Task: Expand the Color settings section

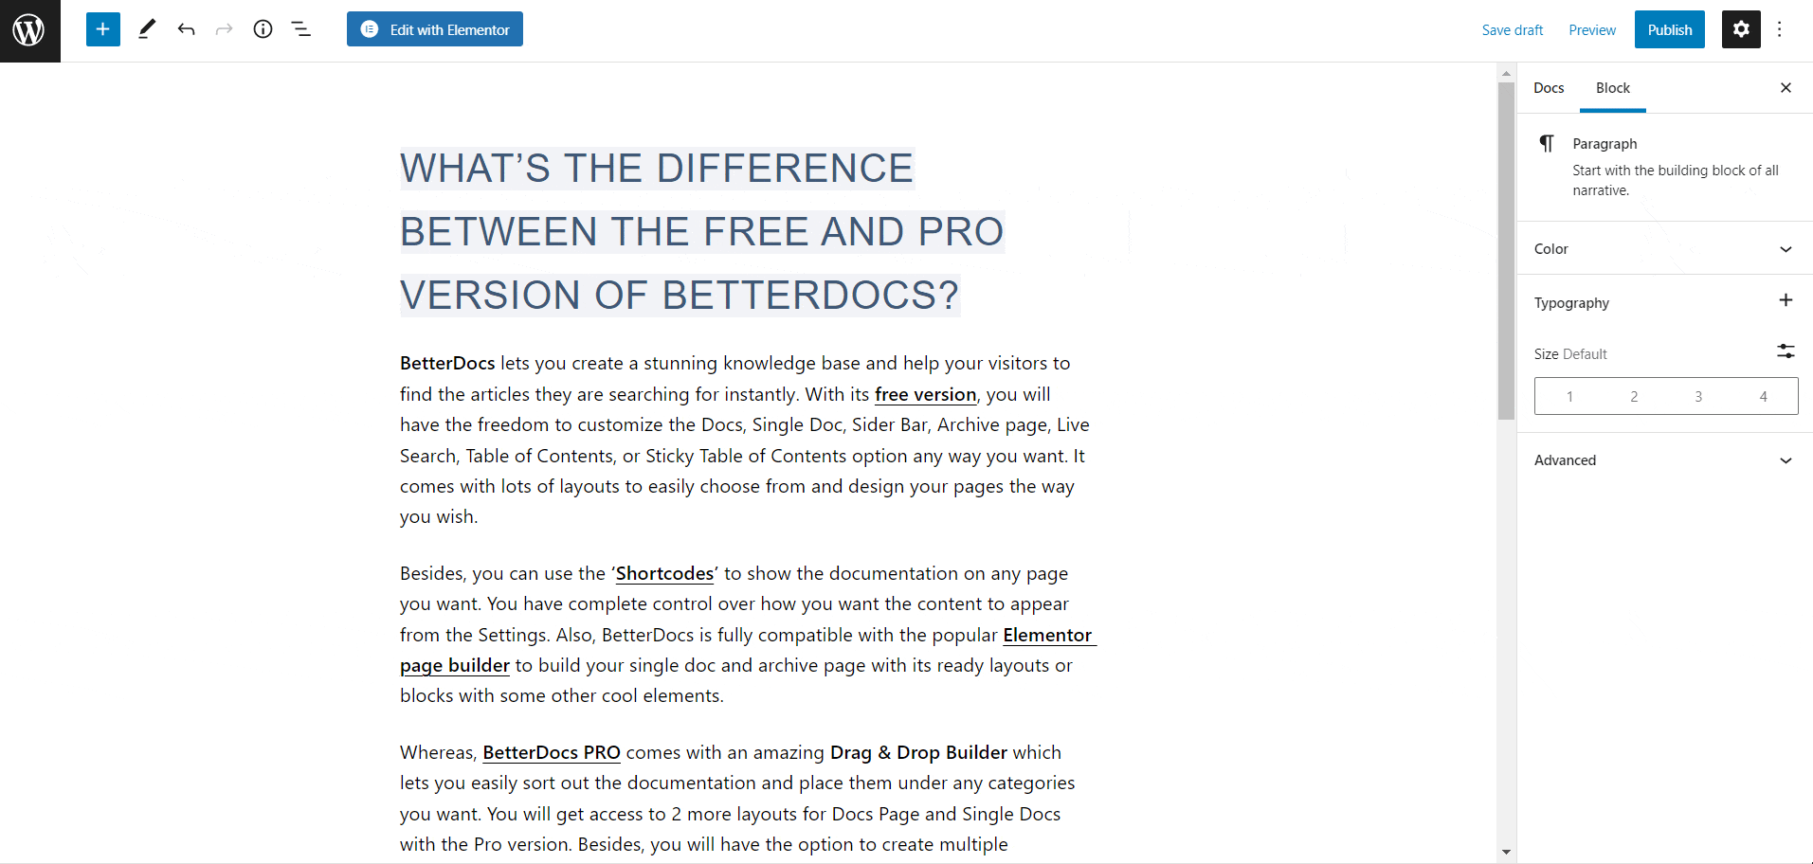Action: coord(1664,248)
